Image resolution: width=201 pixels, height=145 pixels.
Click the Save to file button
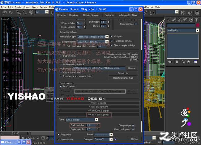[123, 73]
